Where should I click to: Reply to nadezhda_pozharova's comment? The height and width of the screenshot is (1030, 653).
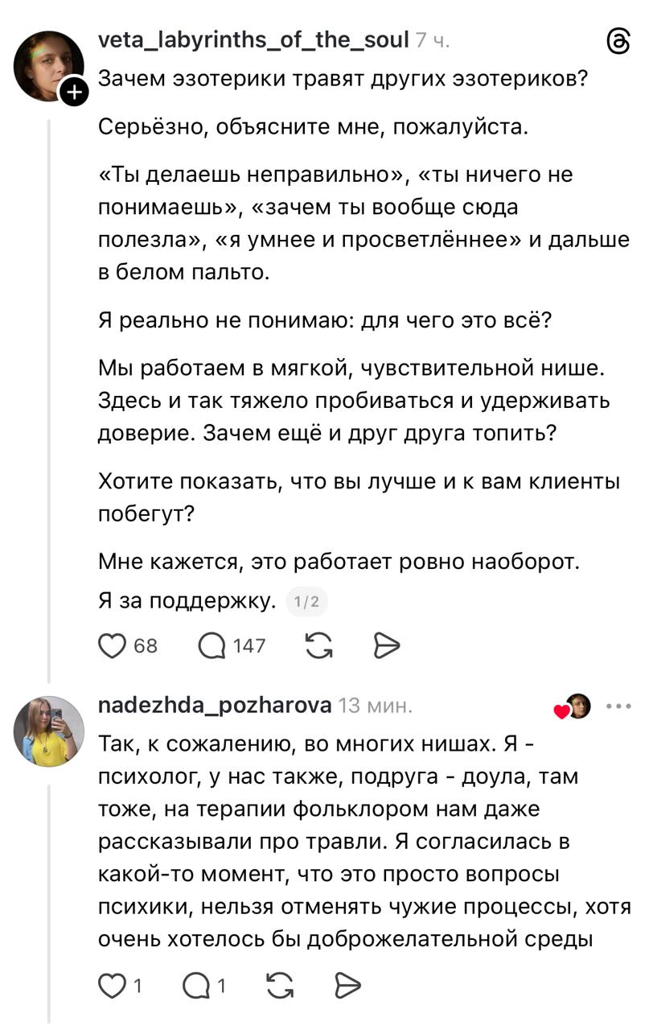196,985
